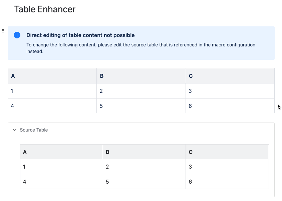Click cell 6 in the Source Table
Screen dimensions: 282x201
tap(227, 182)
